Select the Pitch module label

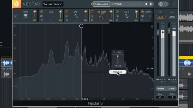click(25, 12)
